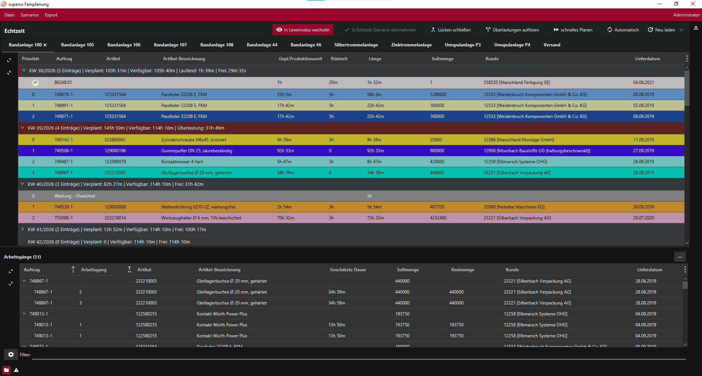Open column options menu of planning table

687,58
